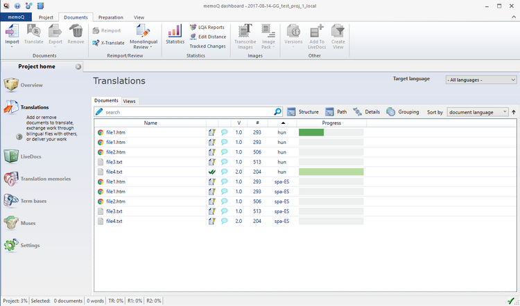520x306 pixels.
Task: Click in the document search field
Action: click(x=187, y=111)
